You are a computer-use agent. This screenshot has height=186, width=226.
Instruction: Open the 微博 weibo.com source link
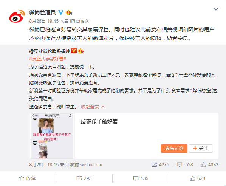point(86,165)
